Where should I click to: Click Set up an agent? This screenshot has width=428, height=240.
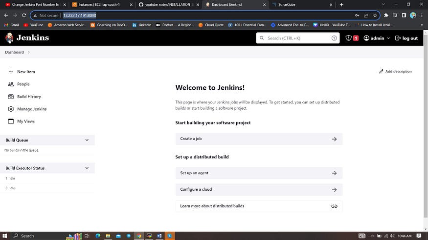[x=259, y=173]
